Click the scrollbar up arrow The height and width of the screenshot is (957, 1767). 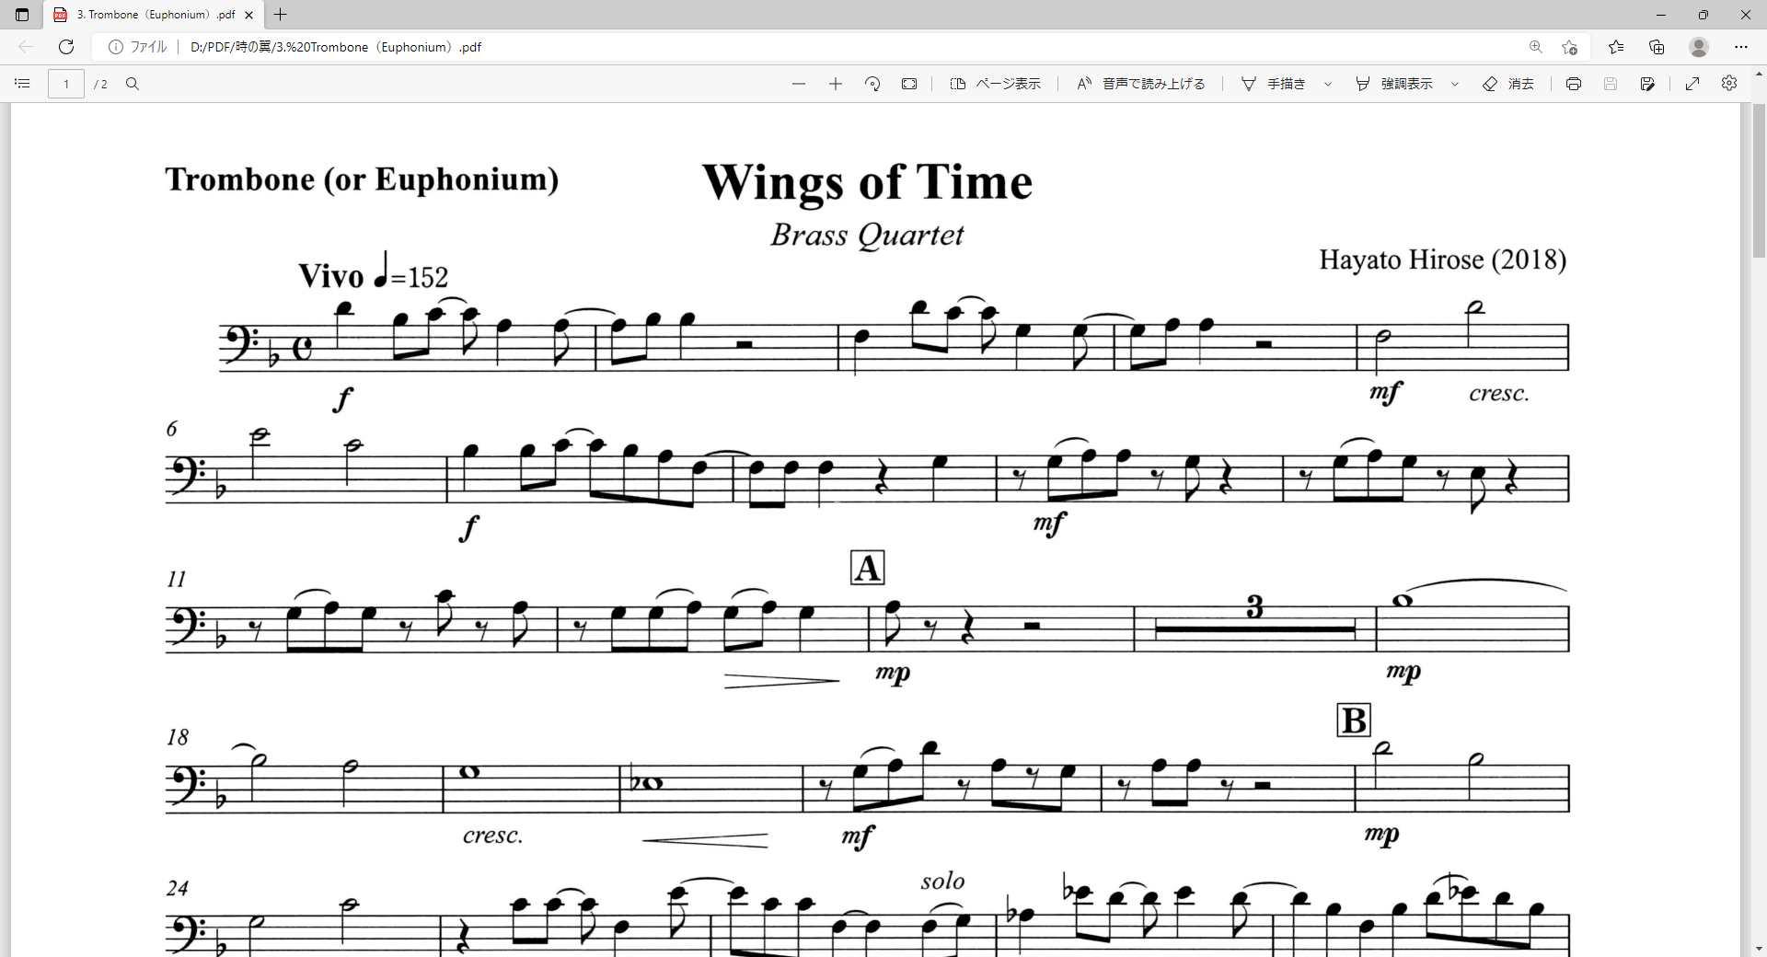point(1759,74)
